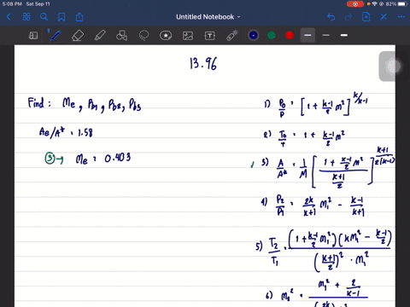The width and height of the screenshot is (410, 307).
Task: Tap the handwritten Me = 0.403 result
Action: [x=103, y=159]
